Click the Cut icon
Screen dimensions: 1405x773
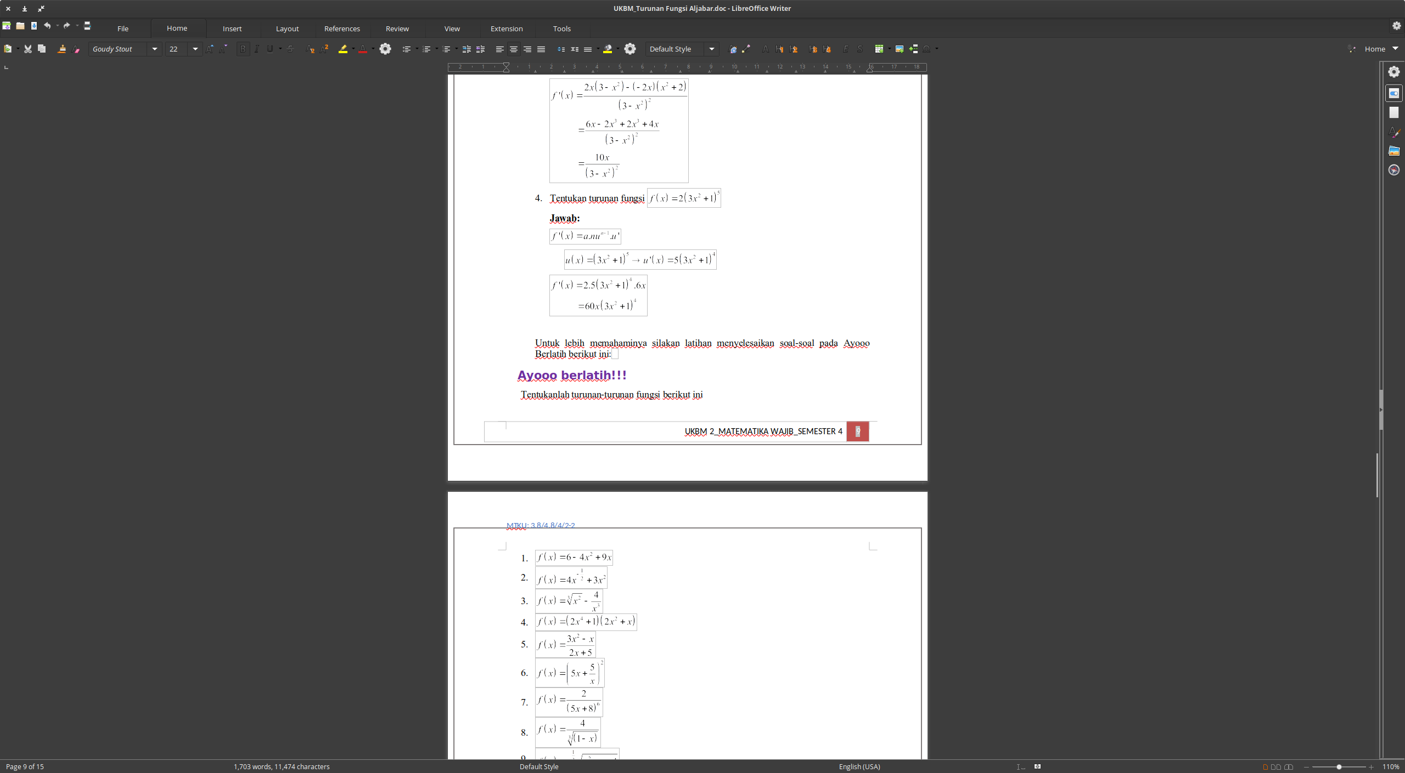(27, 49)
